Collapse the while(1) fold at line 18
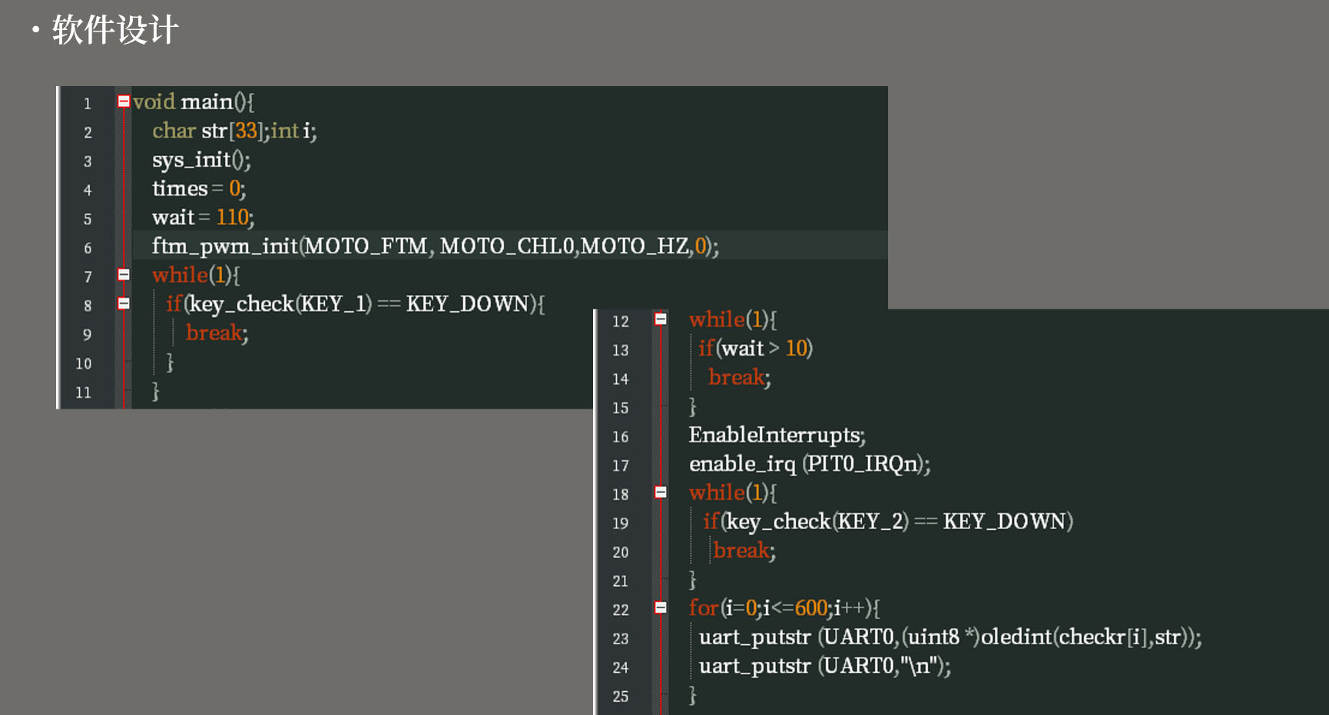The height and width of the screenshot is (715, 1329). (x=661, y=492)
